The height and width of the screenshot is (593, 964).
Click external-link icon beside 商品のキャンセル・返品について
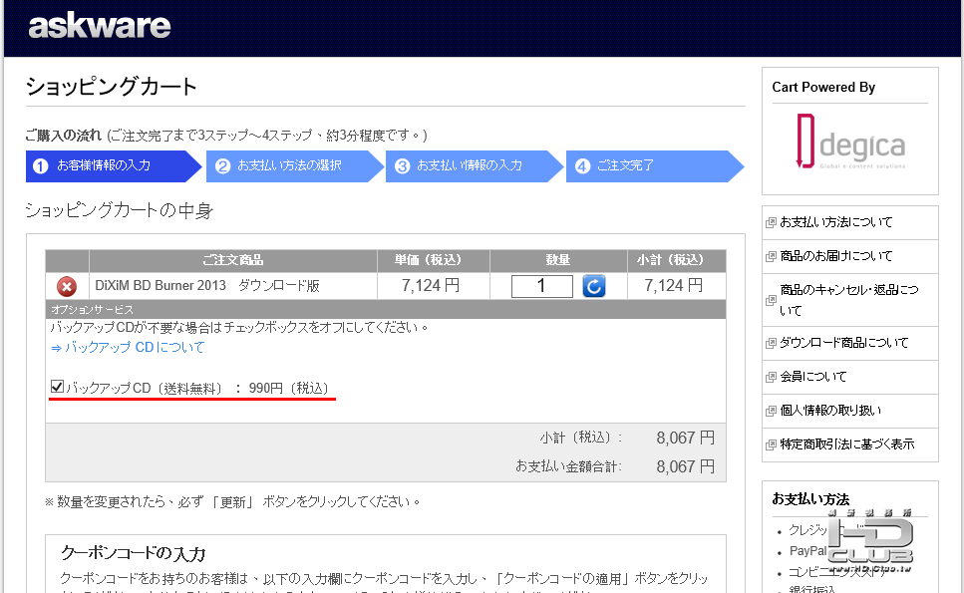pyautogui.click(x=771, y=301)
